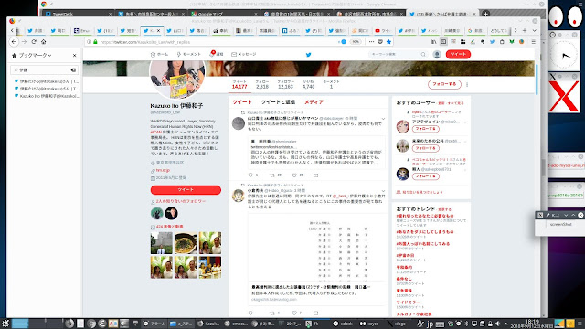Open Firefox home page icon
The height and width of the screenshot is (329, 585).
[43, 42]
